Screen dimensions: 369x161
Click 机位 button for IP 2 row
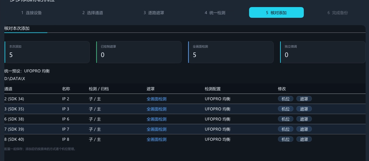pos(286,99)
